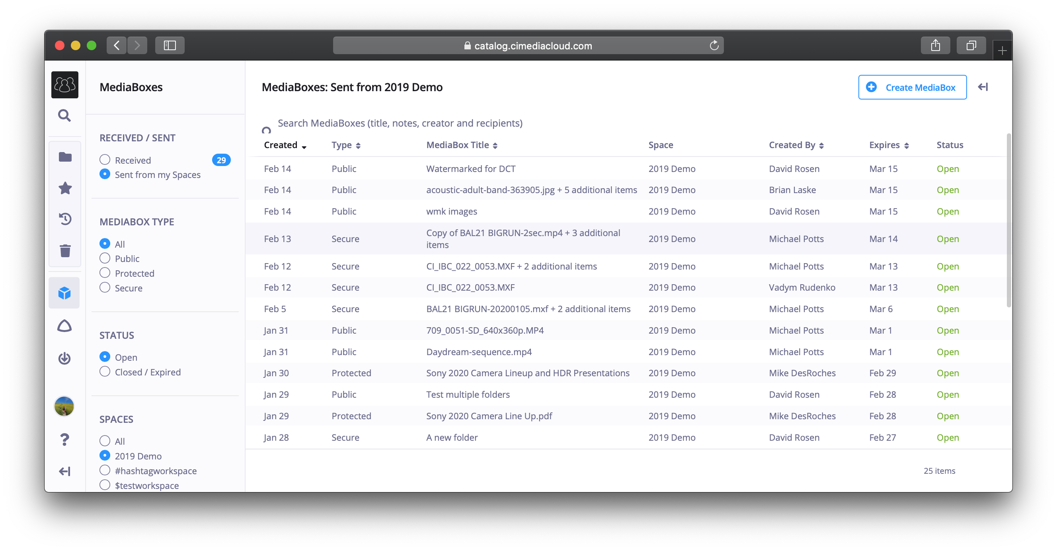Screen dimensions: 1057x551
Task: Sort by MediaBox Title column
Action: [x=462, y=145]
